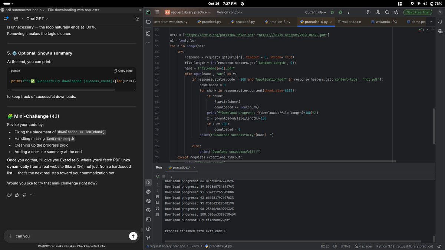Viewport: 445px width, 250px height.
Task: Expand ChatGPT model selector dropdown
Action: (37, 19)
